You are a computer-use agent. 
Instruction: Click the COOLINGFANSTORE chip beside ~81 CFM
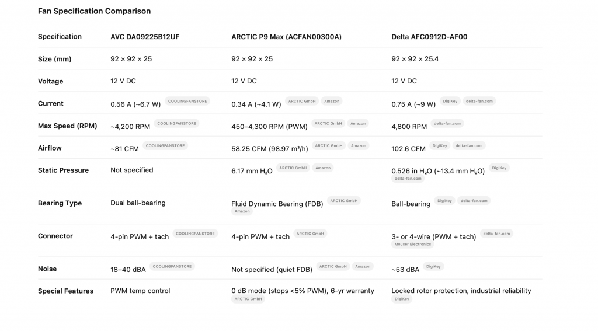point(165,145)
